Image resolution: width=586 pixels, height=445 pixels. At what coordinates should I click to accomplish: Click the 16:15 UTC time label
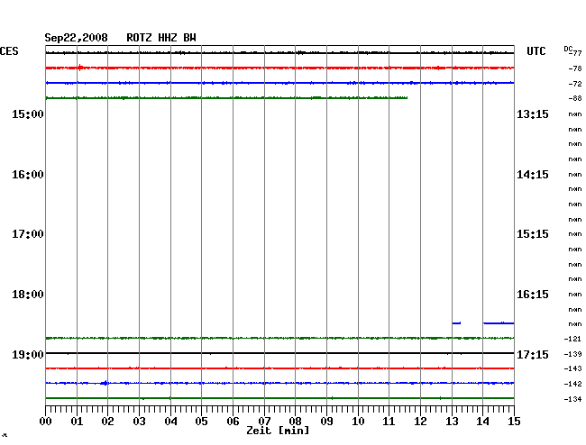[x=533, y=295]
